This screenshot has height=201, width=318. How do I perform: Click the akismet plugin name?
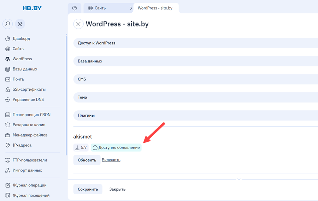coord(83,136)
